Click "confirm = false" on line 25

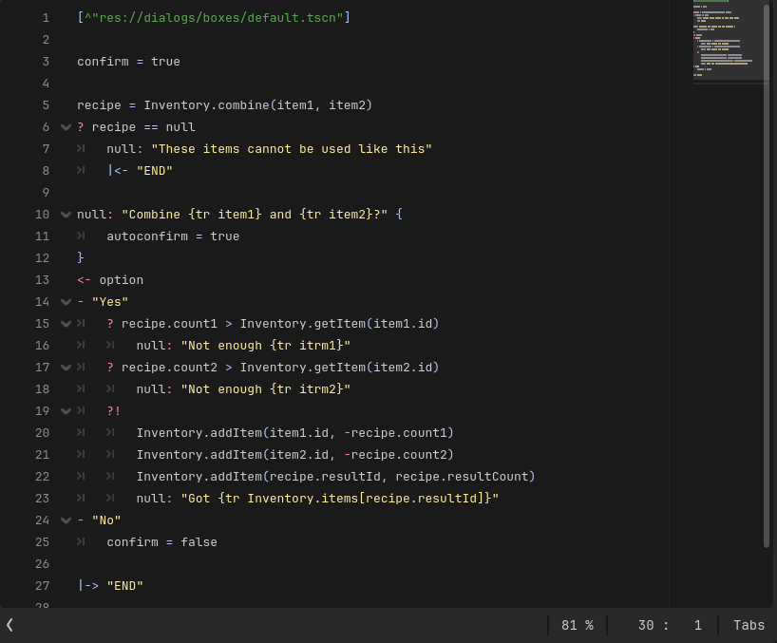(x=162, y=542)
